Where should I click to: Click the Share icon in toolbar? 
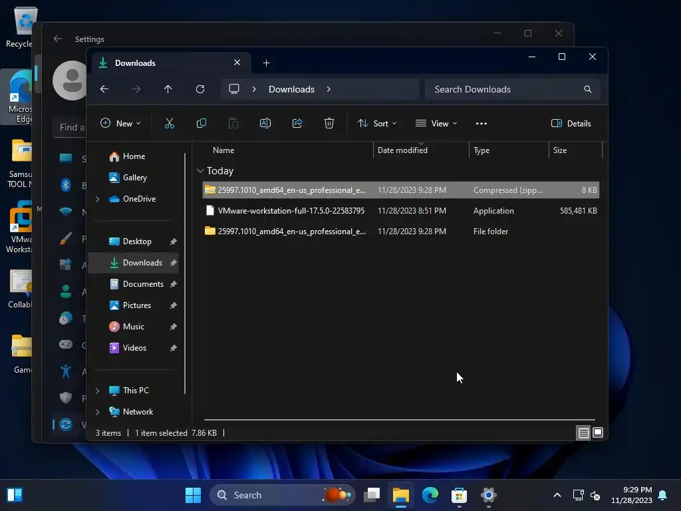[x=297, y=123]
